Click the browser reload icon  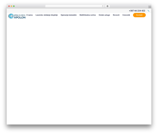point(103,6)
